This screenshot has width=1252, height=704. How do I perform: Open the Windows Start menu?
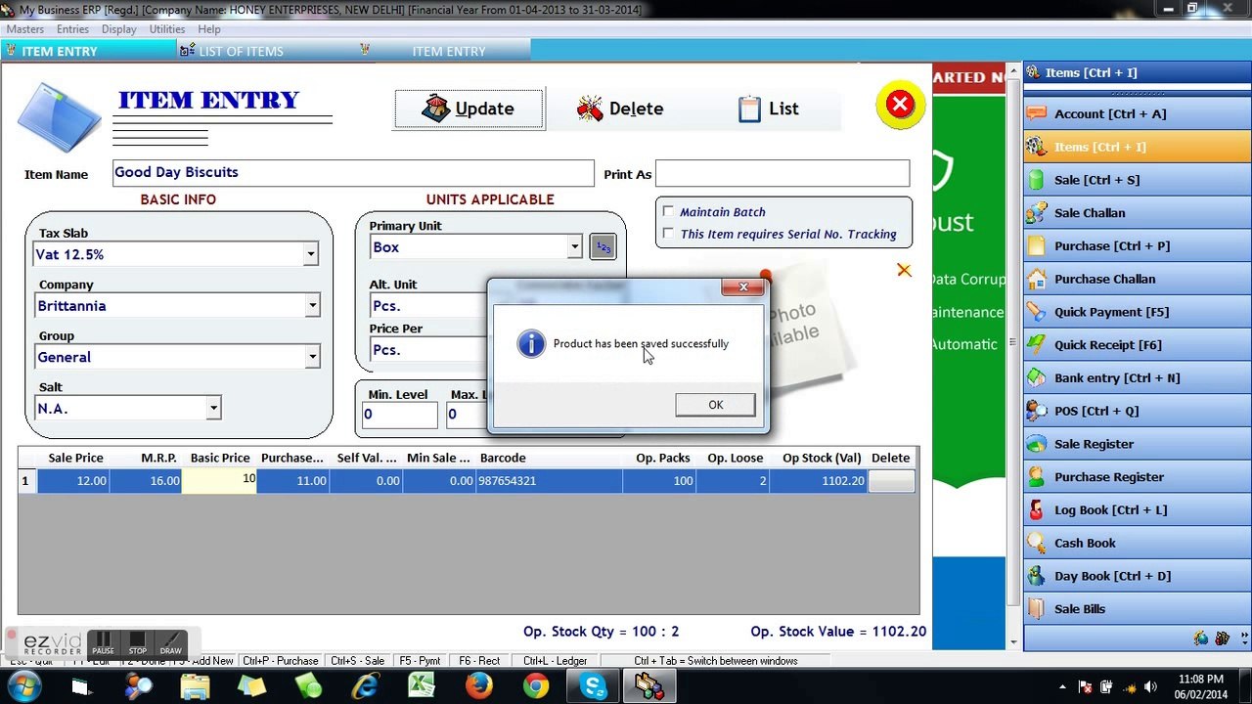tap(24, 685)
